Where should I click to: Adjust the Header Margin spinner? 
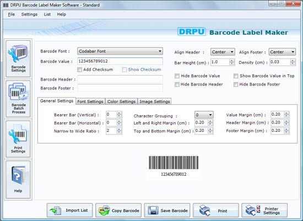[x=286, y=122]
